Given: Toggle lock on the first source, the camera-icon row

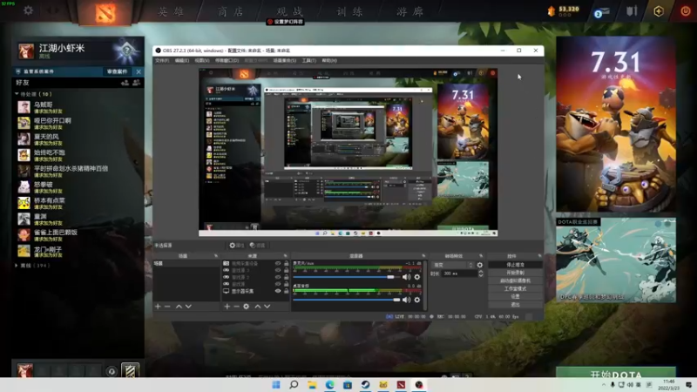Looking at the screenshot, I should [287, 264].
